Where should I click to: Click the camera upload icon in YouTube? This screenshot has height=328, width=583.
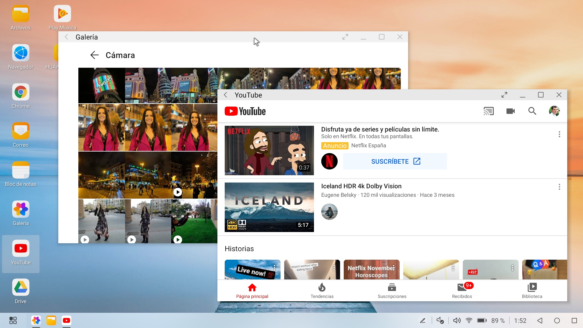pyautogui.click(x=511, y=111)
